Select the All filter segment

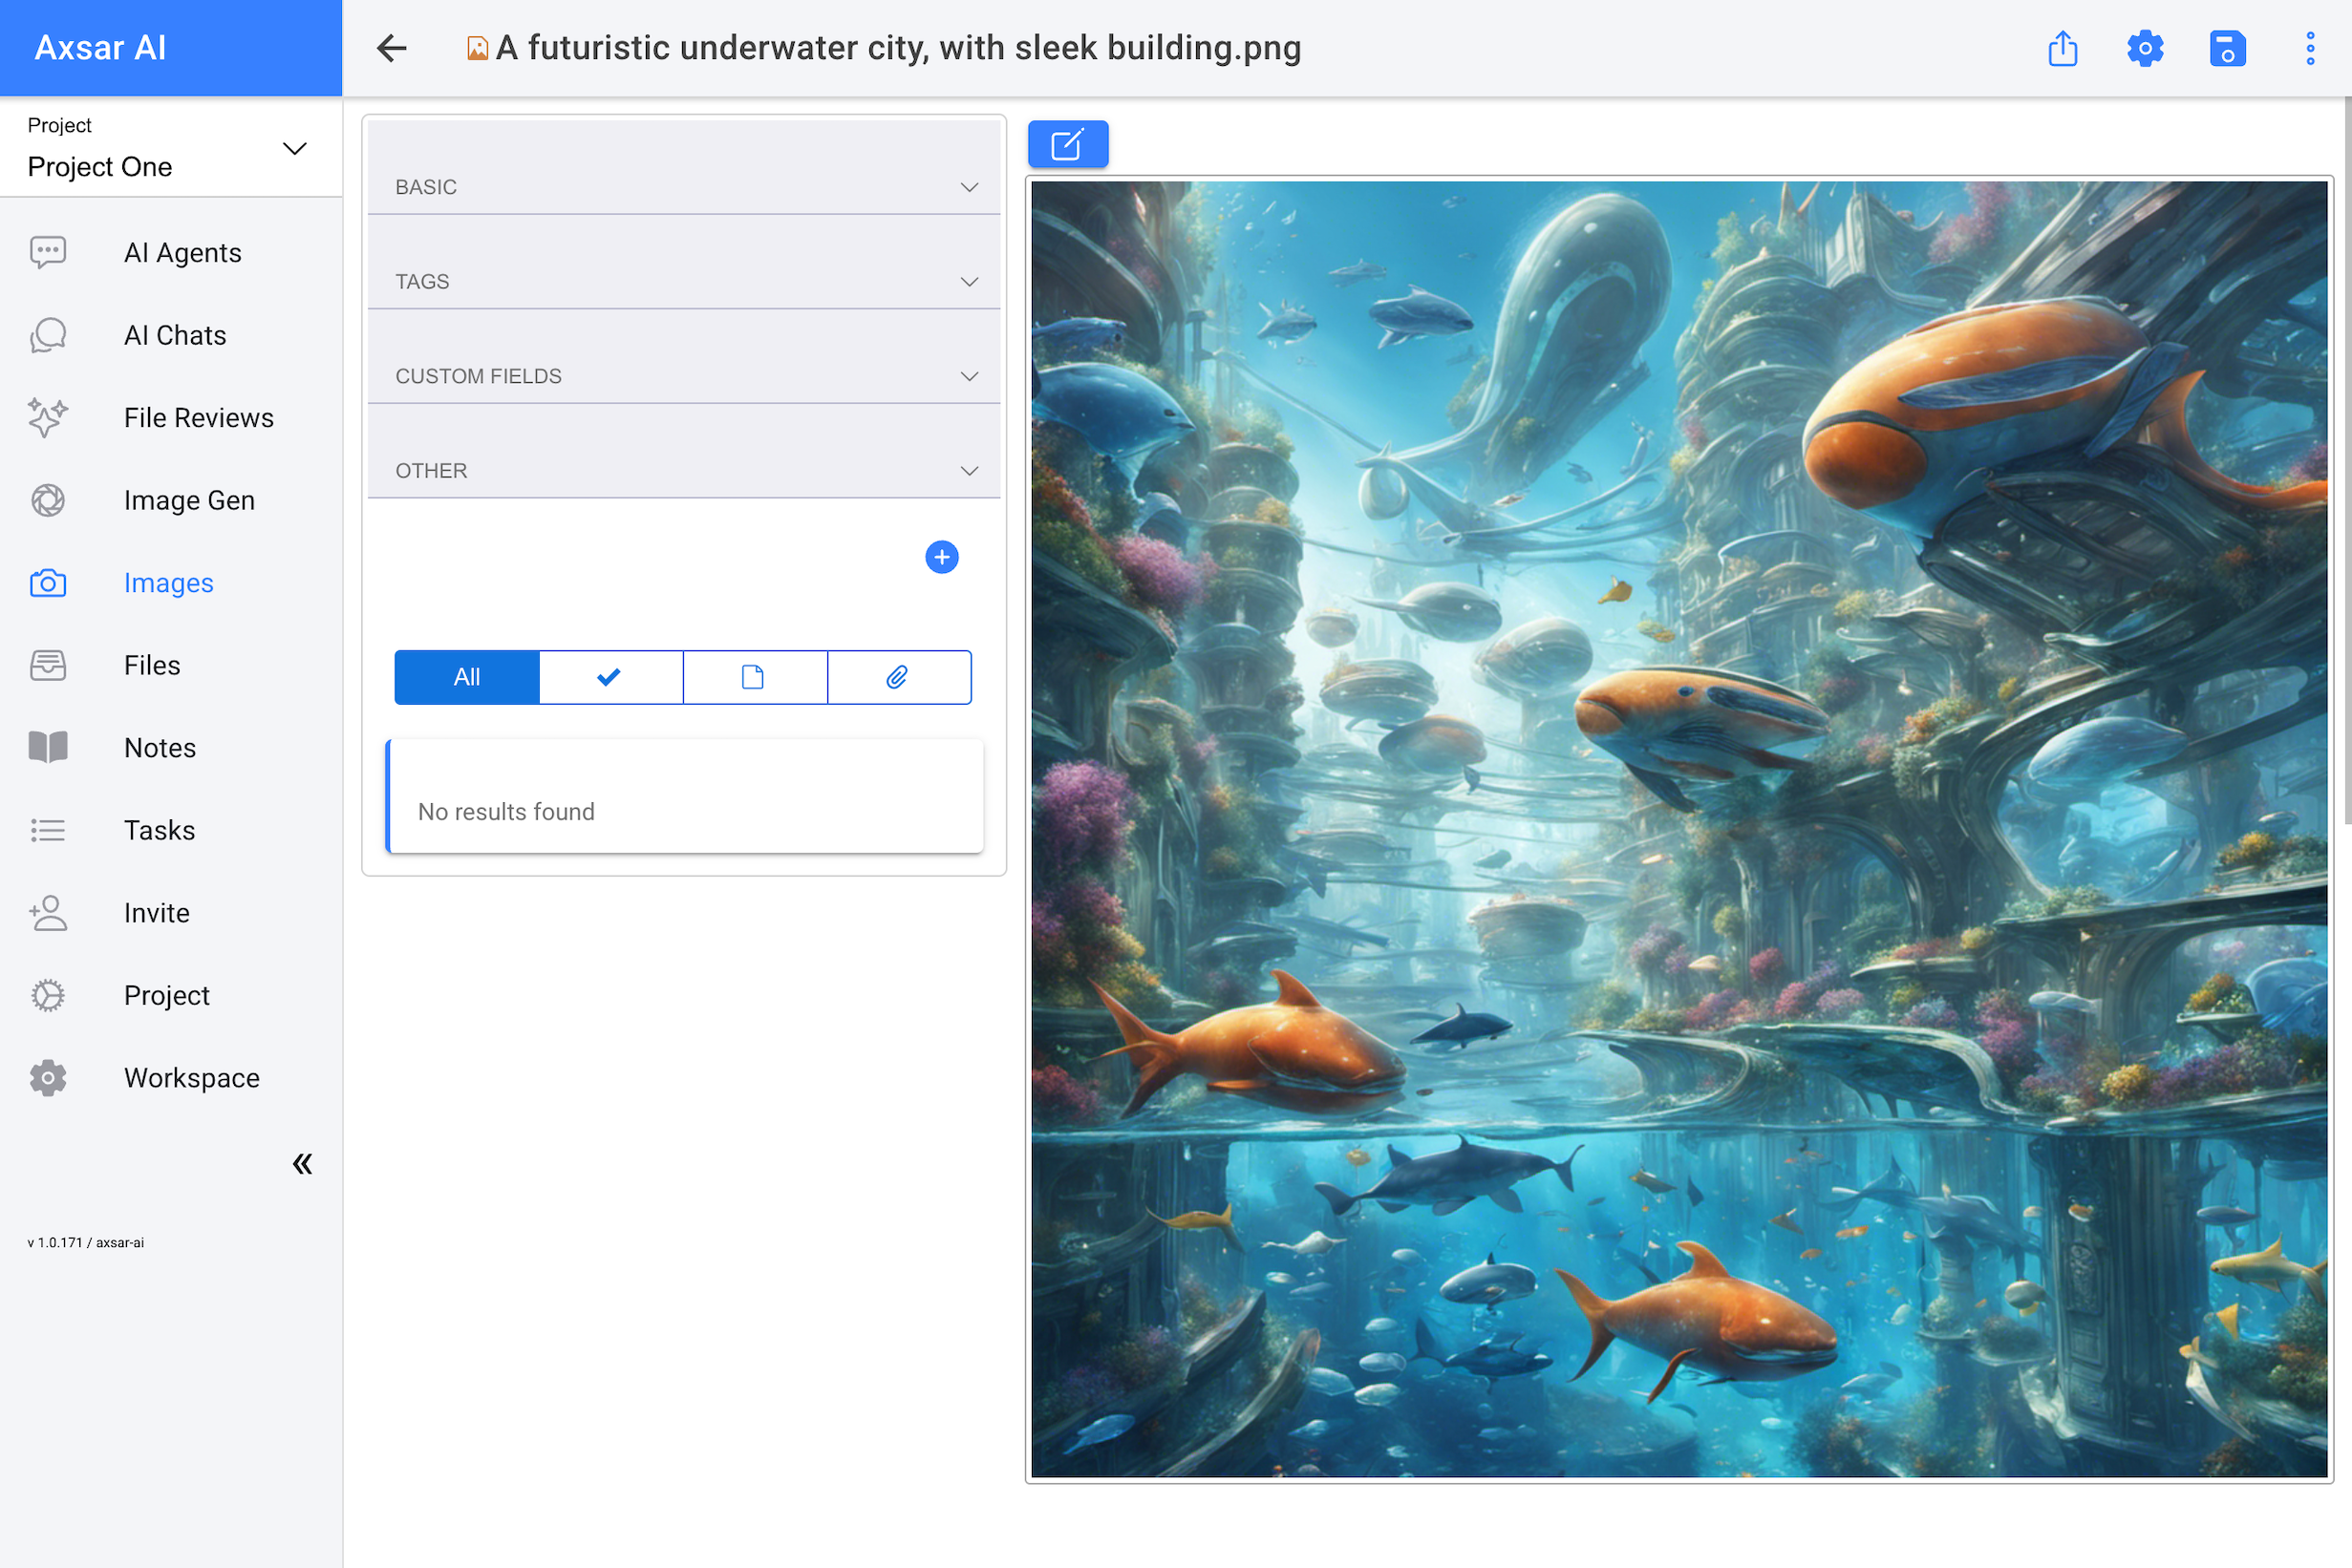click(466, 677)
